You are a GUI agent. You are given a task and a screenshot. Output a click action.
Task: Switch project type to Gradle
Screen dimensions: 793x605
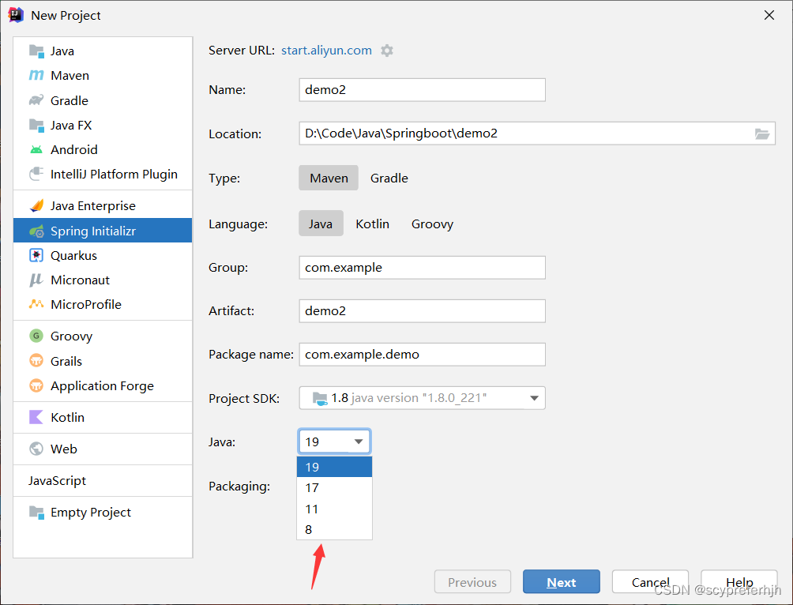tap(389, 178)
